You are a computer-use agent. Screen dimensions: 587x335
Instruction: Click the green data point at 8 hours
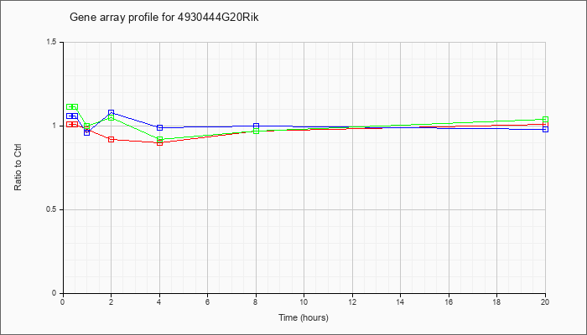(x=256, y=131)
